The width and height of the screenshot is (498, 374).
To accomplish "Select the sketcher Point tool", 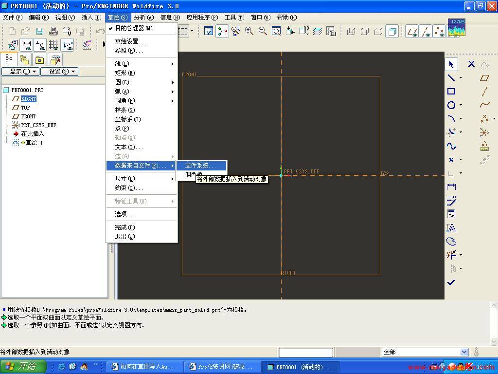I will 451,160.
